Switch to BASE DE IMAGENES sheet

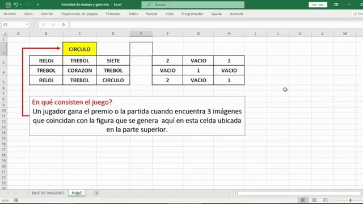(x=48, y=193)
